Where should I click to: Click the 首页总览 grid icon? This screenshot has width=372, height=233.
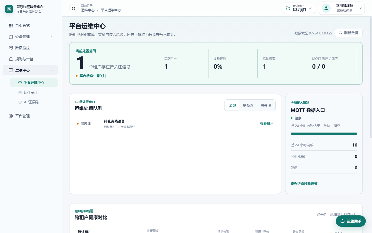click(x=11, y=26)
